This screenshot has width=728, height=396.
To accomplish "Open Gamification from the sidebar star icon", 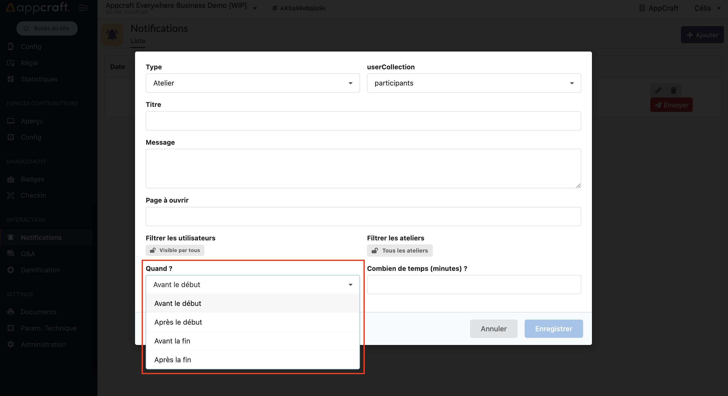I will (11, 270).
